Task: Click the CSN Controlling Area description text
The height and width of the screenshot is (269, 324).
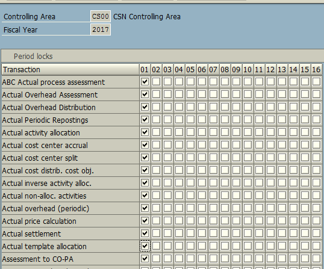Action: (147, 16)
